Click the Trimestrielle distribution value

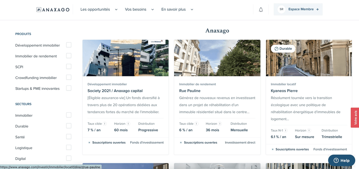332,137
